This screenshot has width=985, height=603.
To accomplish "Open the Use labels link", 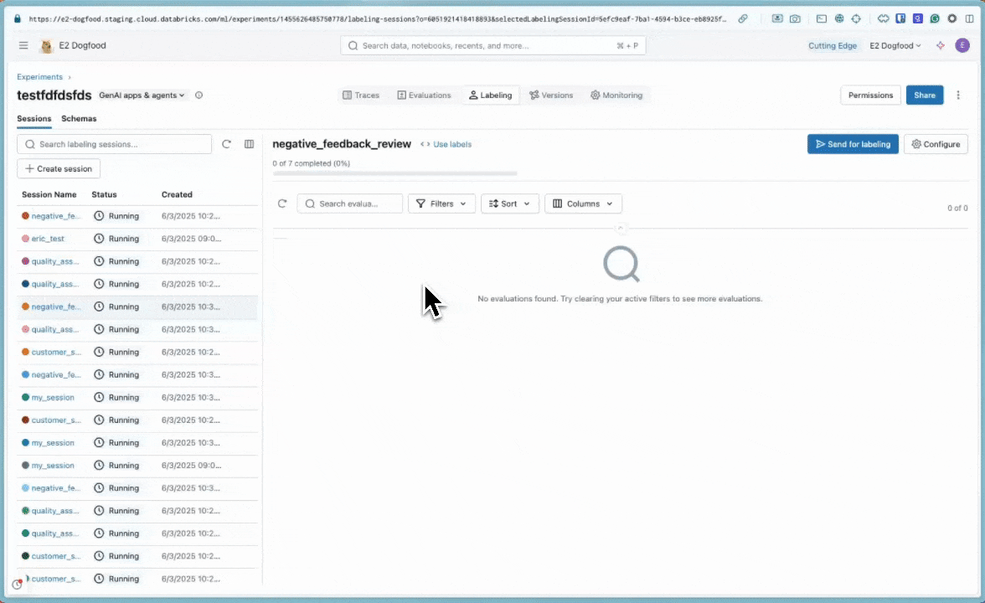I will [451, 144].
